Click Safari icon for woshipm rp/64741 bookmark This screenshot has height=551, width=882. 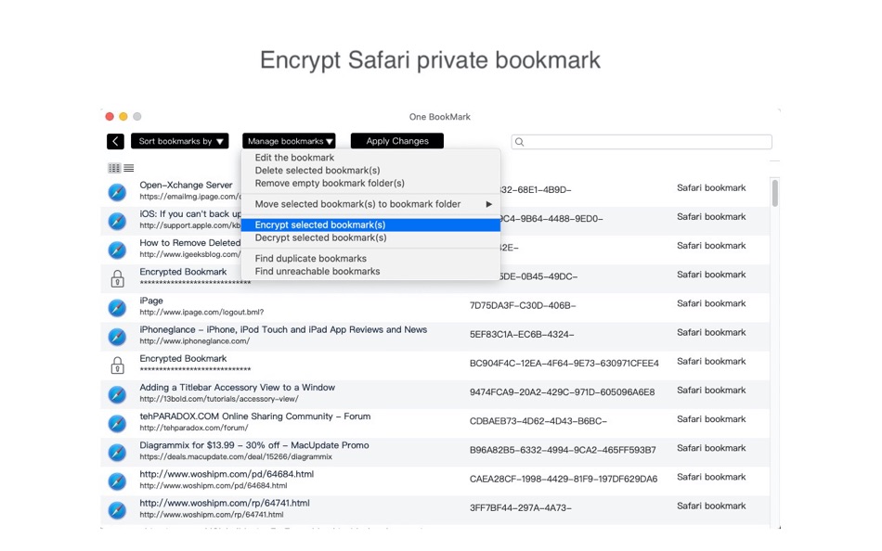[117, 510]
